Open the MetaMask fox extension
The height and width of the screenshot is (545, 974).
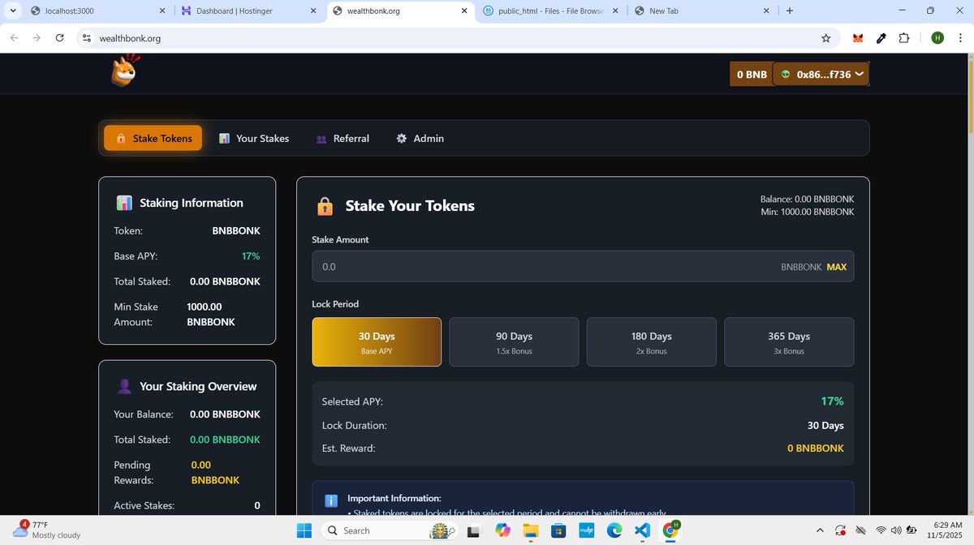pos(858,38)
